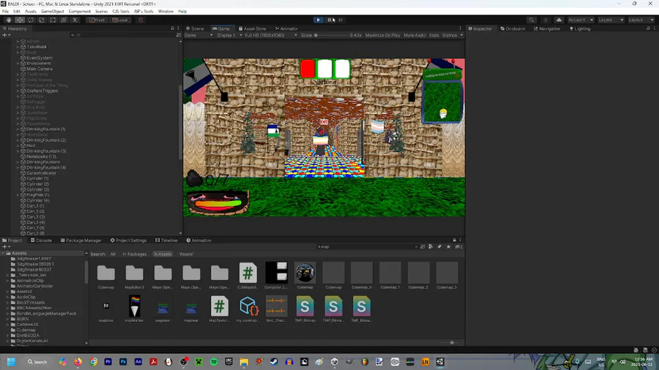Expand the Assets root folder arrow
The width and height of the screenshot is (659, 370).
4,254
